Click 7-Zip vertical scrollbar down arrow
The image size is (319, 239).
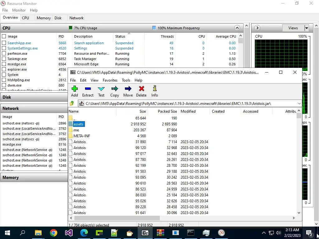[x=299, y=213]
